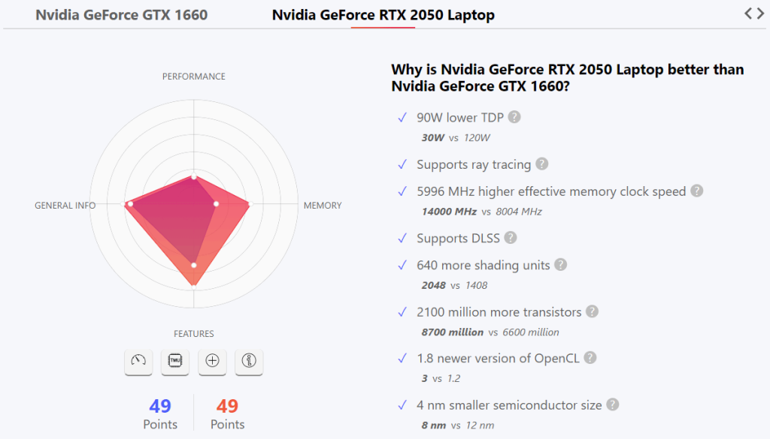This screenshot has height=439, width=770.
Task: Go to next tab with right chevron
Action: pyautogui.click(x=760, y=13)
